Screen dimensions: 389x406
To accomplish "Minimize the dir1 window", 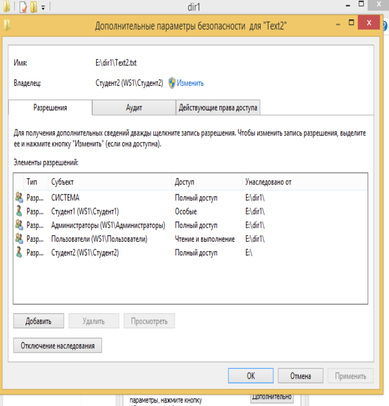I will tap(348, 5).
